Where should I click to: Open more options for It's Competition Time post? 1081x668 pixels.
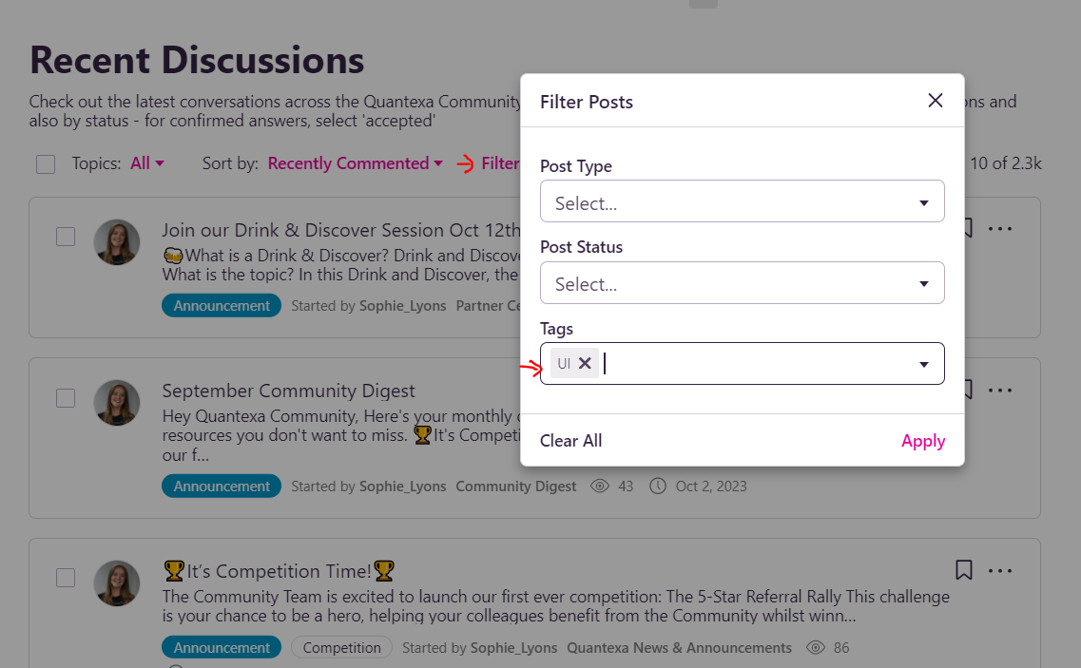999,571
